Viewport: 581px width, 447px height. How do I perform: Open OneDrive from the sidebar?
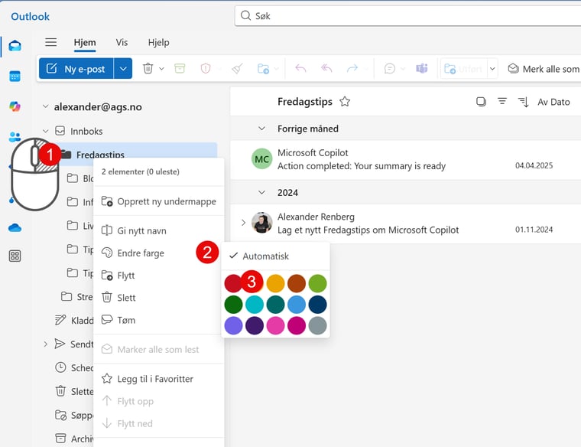point(15,227)
